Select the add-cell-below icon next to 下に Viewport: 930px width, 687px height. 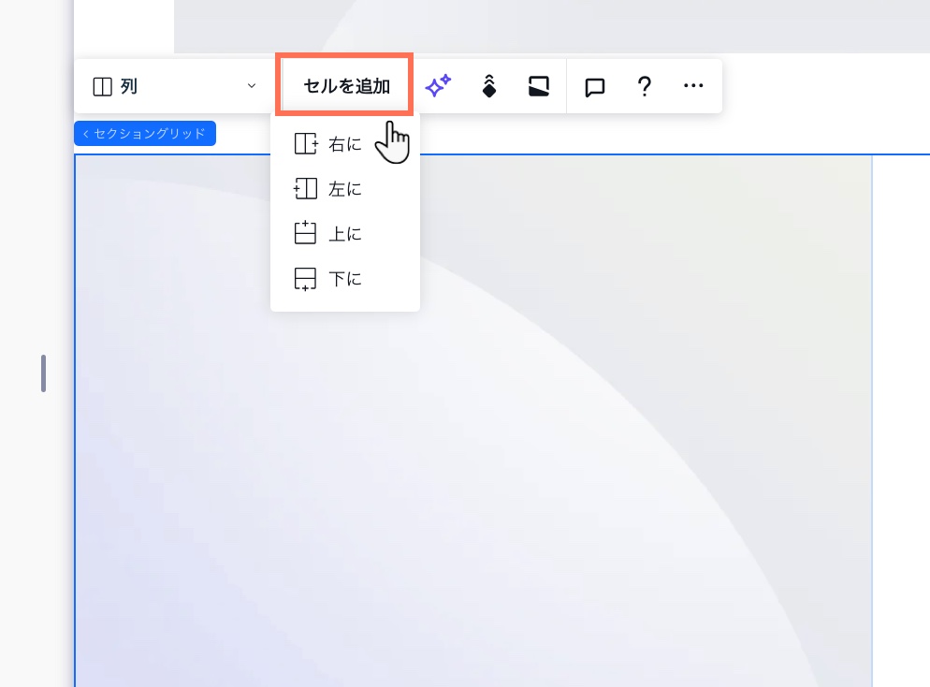point(305,278)
